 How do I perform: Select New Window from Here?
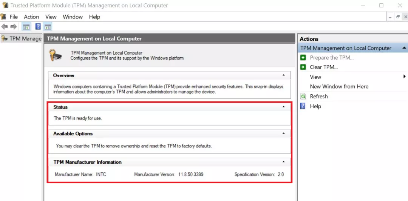339,86
